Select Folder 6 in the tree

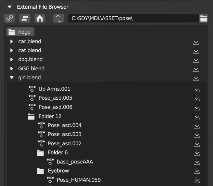[x=57, y=152]
